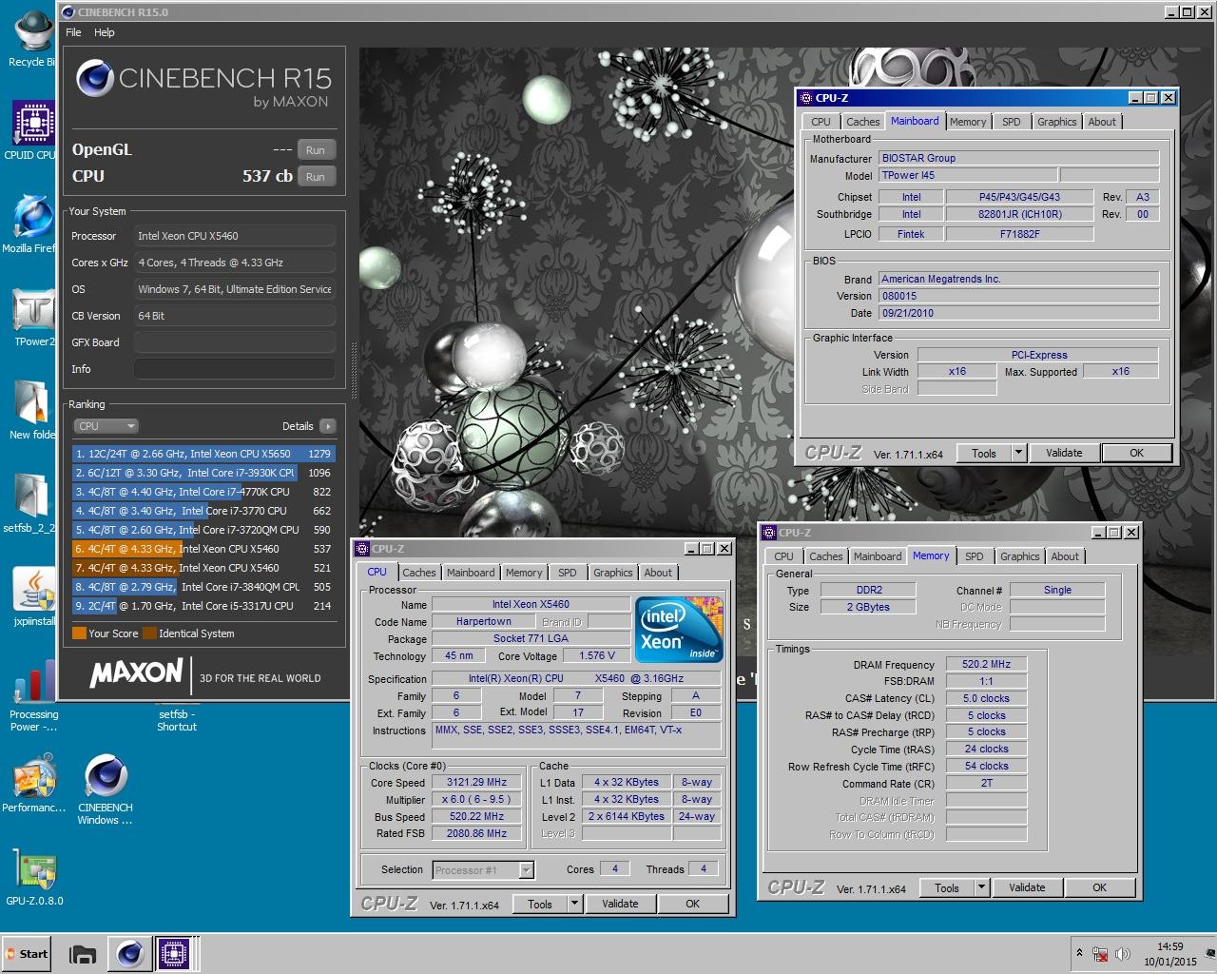Run the CPU benchmark test
Viewport: 1217px width, 974px height.
(x=316, y=177)
